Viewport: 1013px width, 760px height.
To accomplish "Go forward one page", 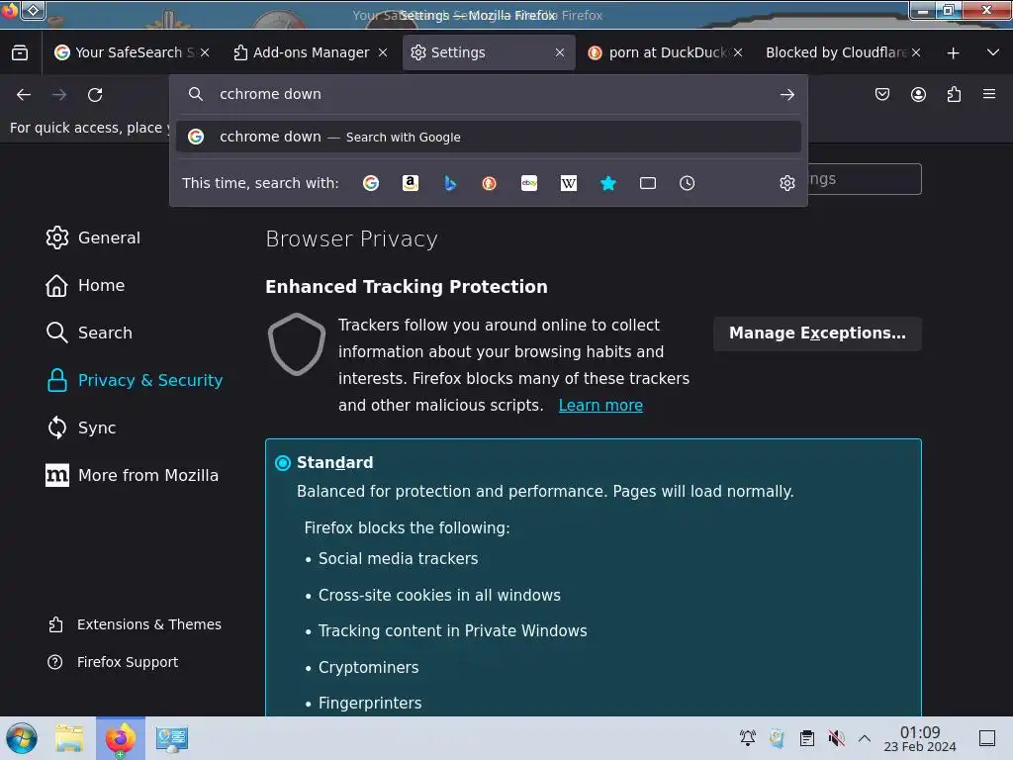I will click(x=59, y=95).
